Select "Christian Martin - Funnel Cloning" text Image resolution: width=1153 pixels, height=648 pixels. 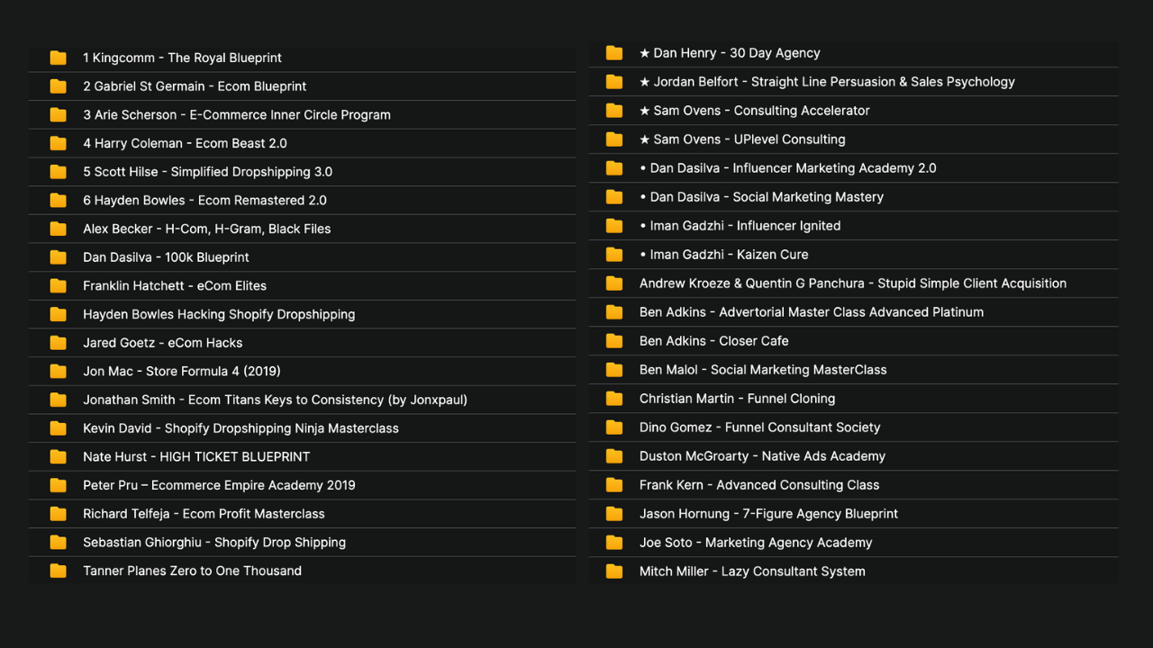pos(737,399)
